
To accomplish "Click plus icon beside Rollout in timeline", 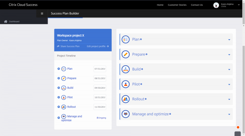I will [x=59, y=107].
